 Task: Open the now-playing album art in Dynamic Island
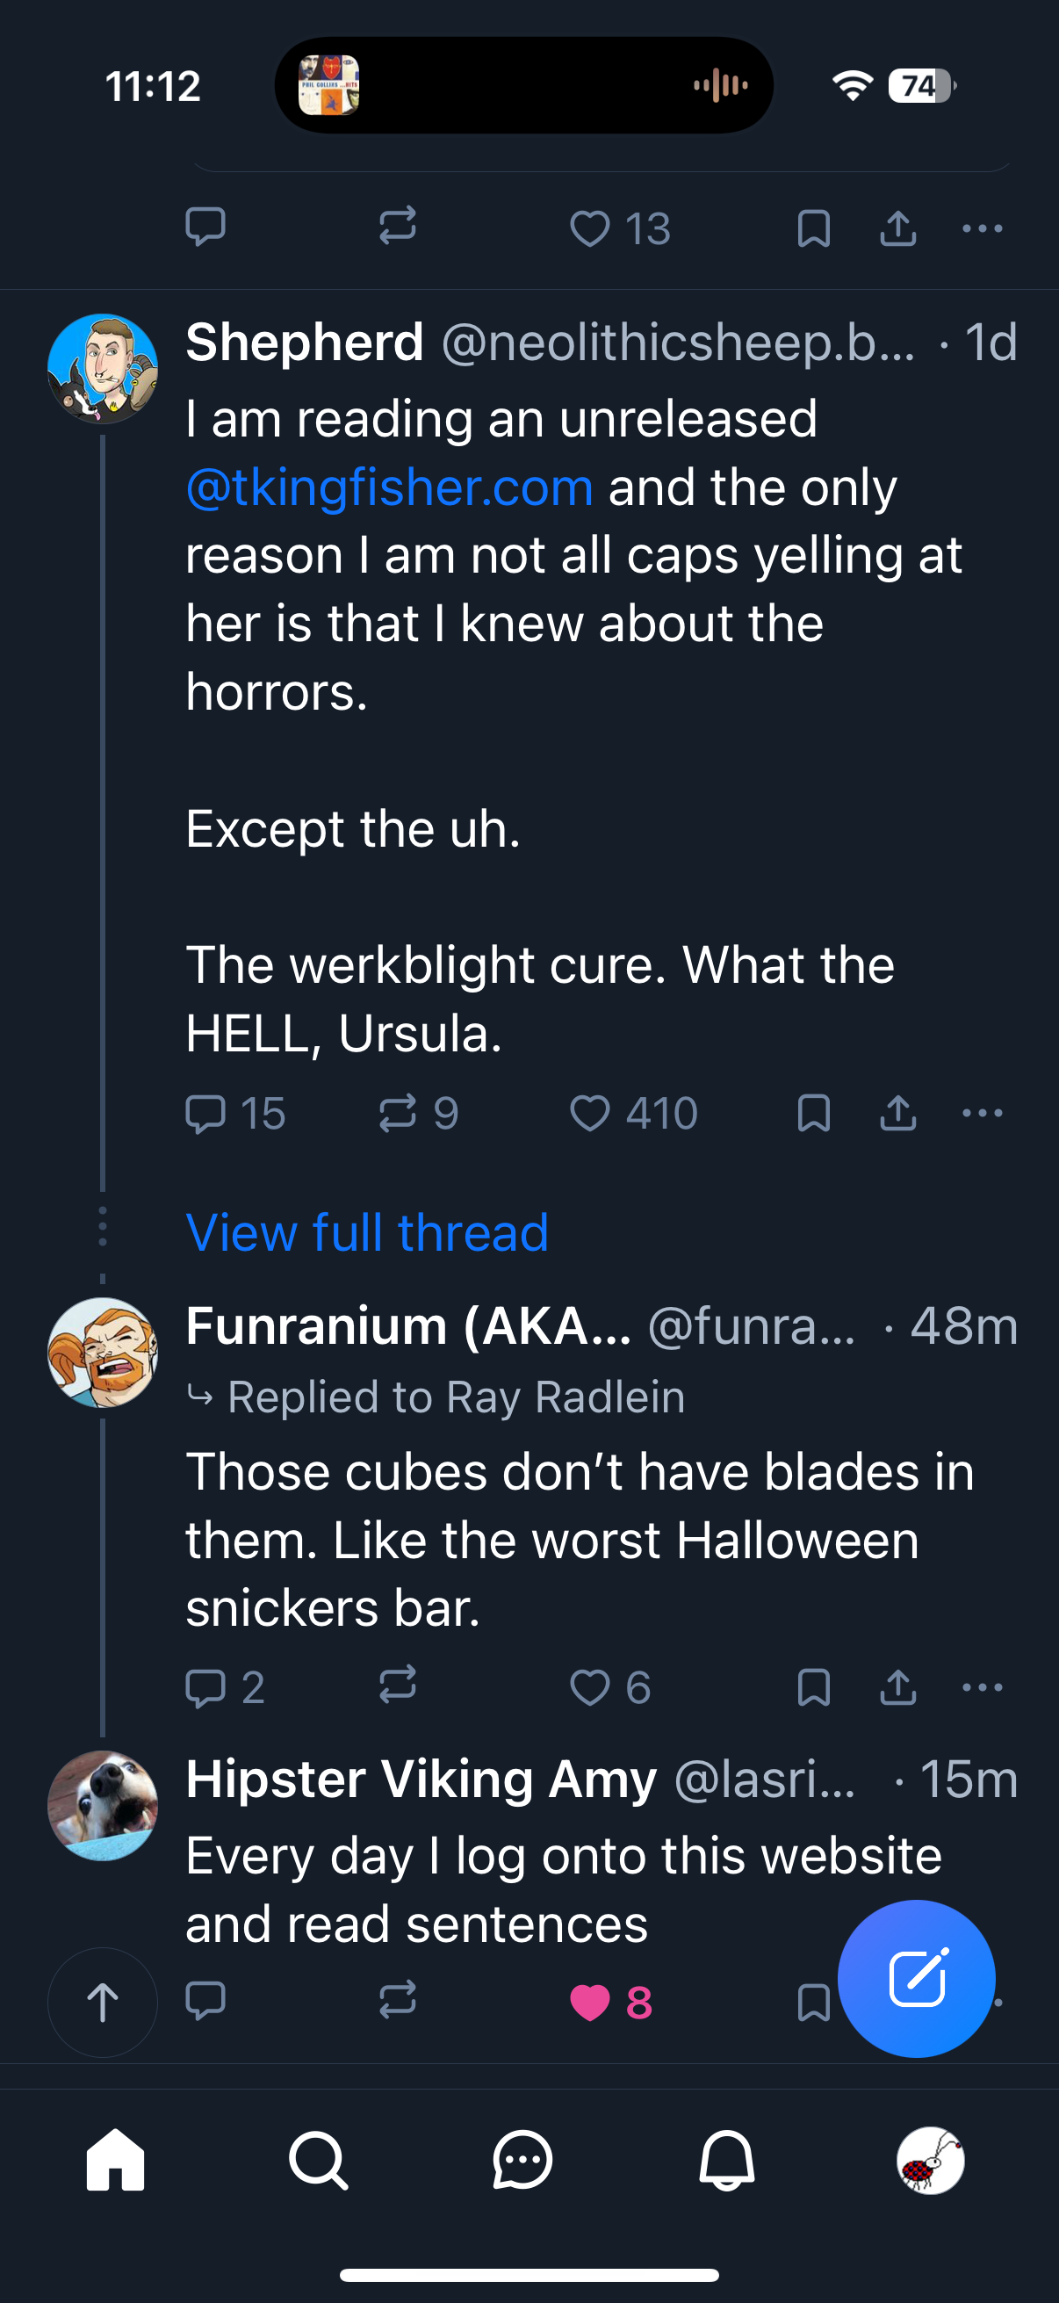click(329, 86)
